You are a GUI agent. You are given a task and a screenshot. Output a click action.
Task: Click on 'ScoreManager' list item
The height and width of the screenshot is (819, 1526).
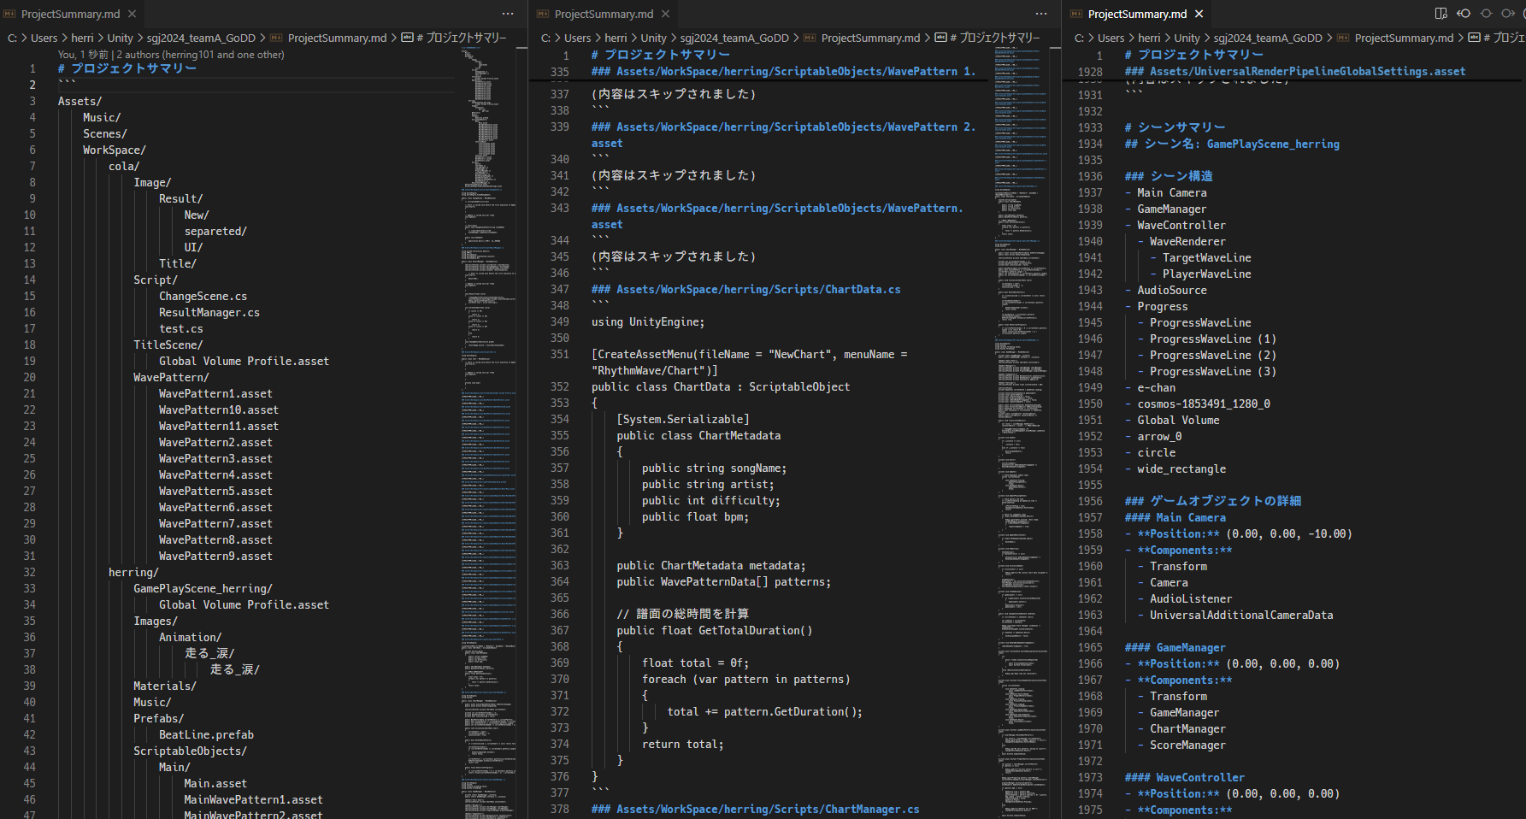pyautogui.click(x=1187, y=745)
